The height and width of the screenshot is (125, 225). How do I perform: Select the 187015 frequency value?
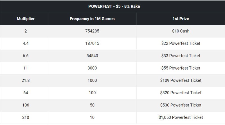click(92, 43)
